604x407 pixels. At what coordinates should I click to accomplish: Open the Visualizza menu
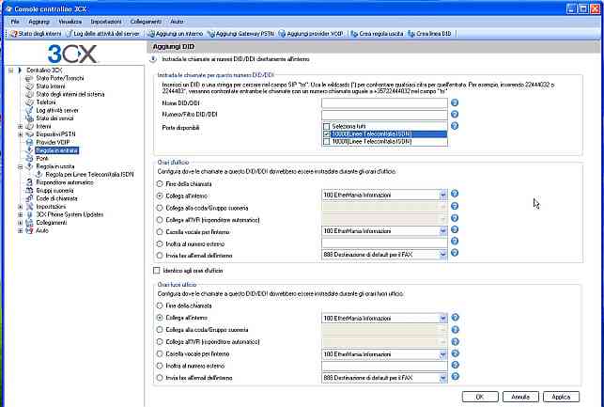click(x=70, y=22)
